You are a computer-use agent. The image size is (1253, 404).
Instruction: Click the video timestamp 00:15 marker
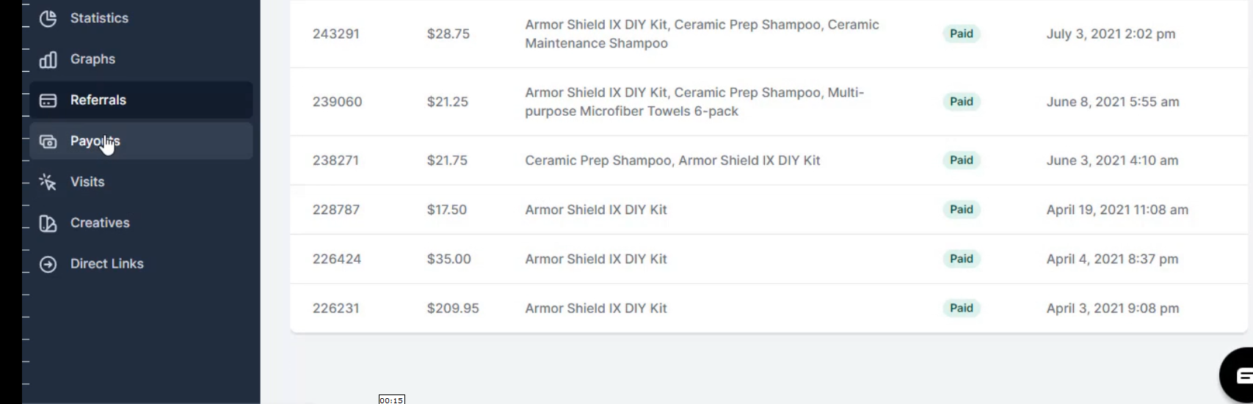pos(392,400)
